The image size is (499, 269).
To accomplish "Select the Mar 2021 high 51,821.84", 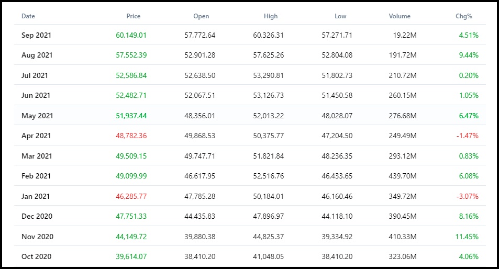I will (x=268, y=156).
